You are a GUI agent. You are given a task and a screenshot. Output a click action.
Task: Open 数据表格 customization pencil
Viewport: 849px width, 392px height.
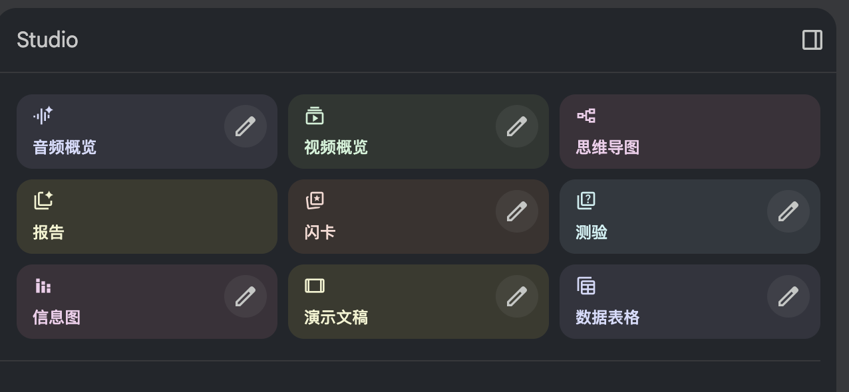coord(788,296)
